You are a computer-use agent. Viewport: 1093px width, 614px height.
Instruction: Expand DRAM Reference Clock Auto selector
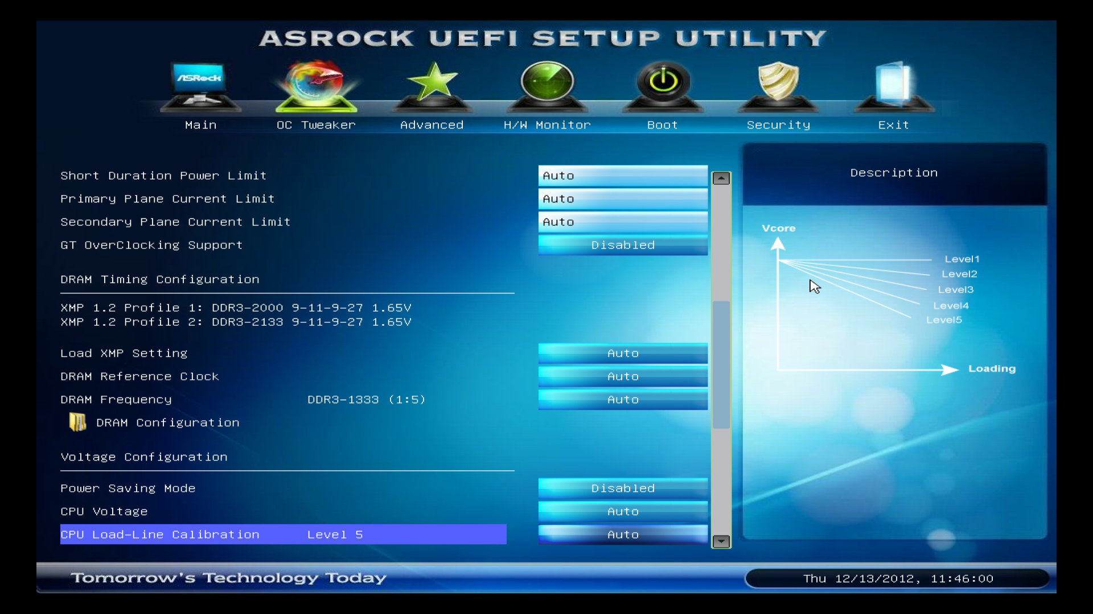[623, 376]
